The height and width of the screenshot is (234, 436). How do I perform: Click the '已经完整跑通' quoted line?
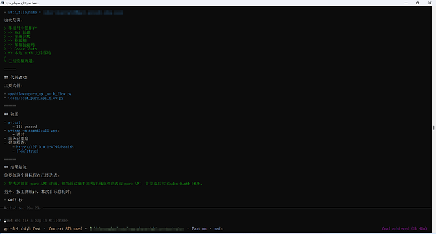click(x=21, y=61)
